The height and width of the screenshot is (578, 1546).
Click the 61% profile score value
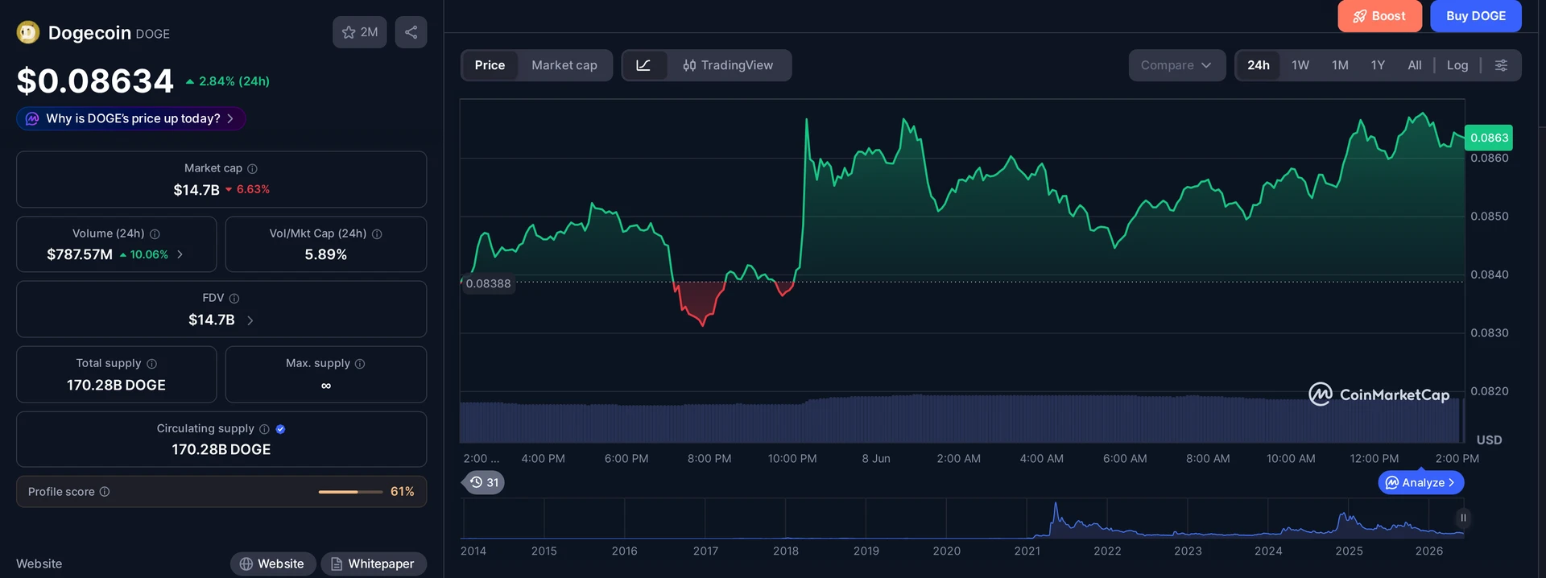click(x=403, y=491)
